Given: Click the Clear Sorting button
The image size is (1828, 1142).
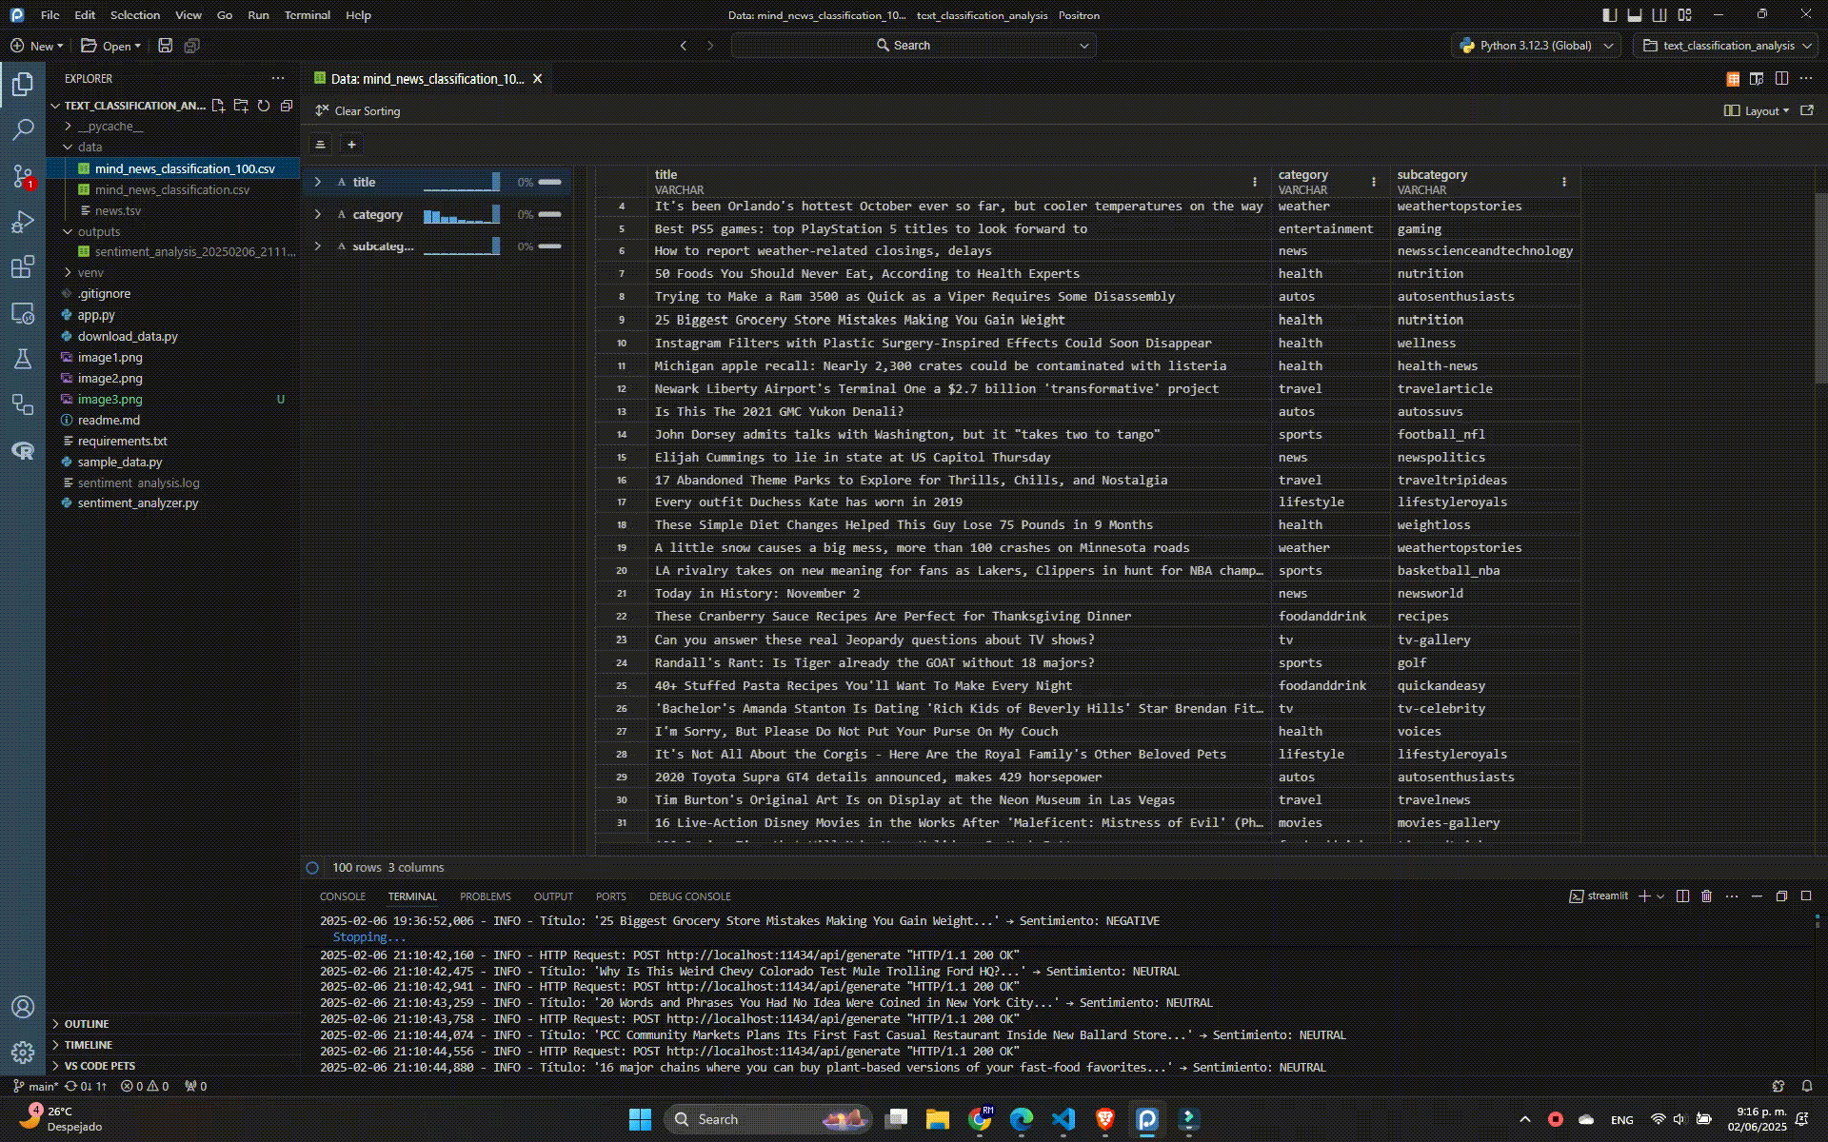Looking at the screenshot, I should click(x=358, y=111).
